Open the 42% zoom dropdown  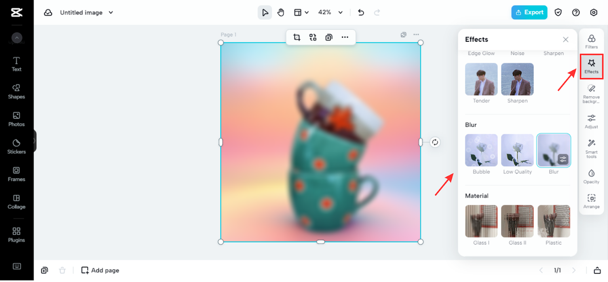(x=330, y=12)
